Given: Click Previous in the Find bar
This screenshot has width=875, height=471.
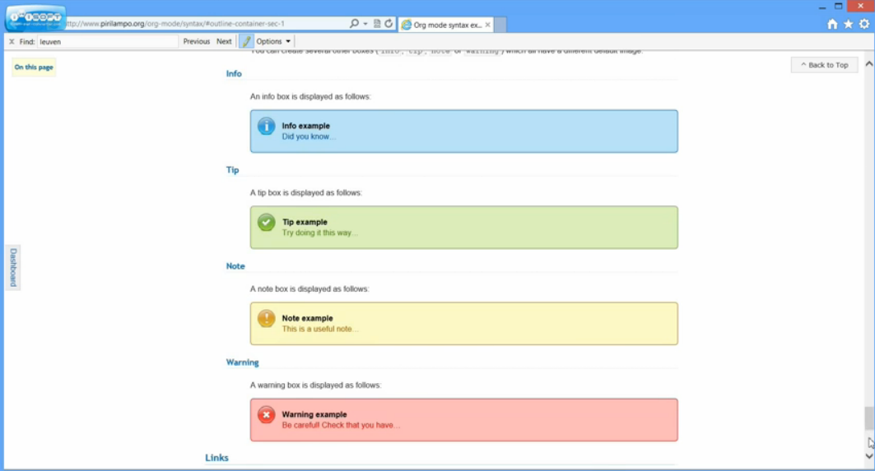Looking at the screenshot, I should (196, 41).
